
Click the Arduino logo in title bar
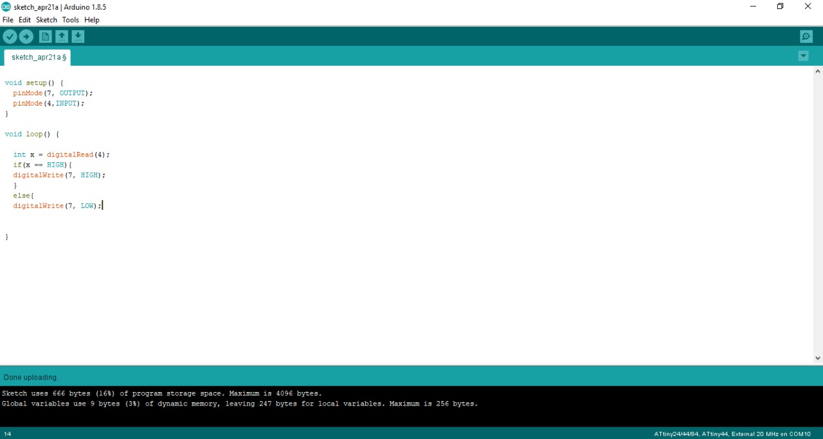6,6
